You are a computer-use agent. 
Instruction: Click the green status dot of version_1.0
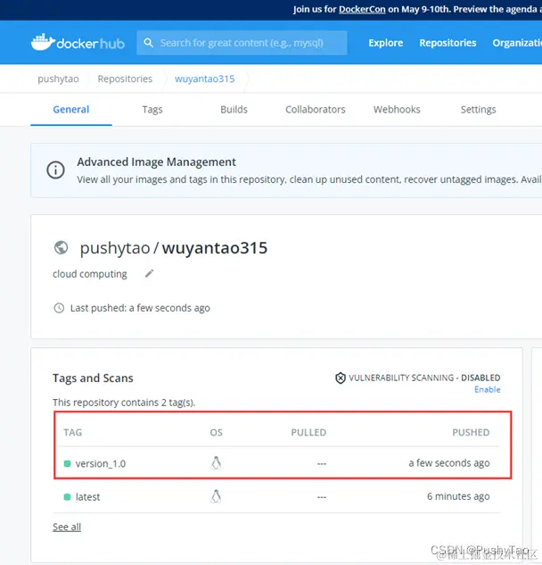click(x=67, y=463)
